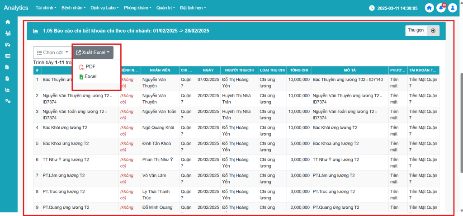Sort by TỔNG CHI column header
The width and height of the screenshot is (463, 216).
[x=299, y=70]
